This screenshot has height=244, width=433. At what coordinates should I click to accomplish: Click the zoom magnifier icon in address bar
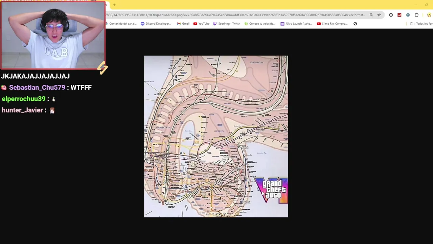pyautogui.click(x=371, y=15)
